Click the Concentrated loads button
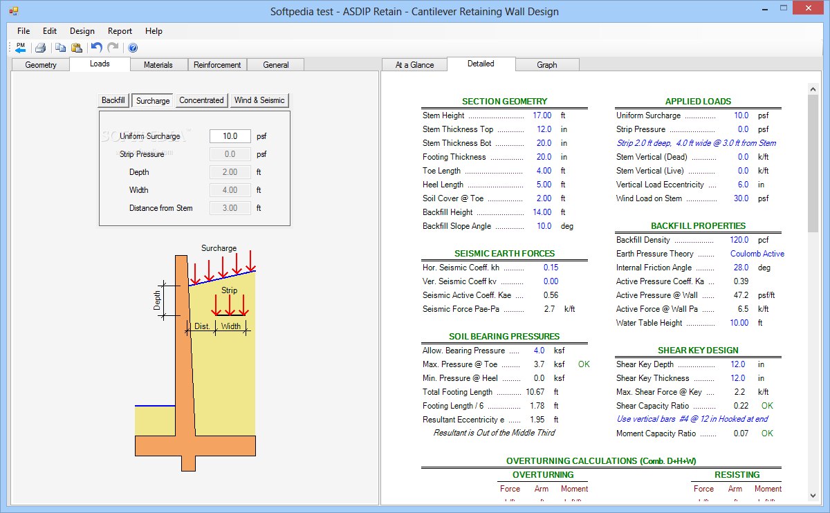Viewport: 830px width, 513px height. pos(201,100)
